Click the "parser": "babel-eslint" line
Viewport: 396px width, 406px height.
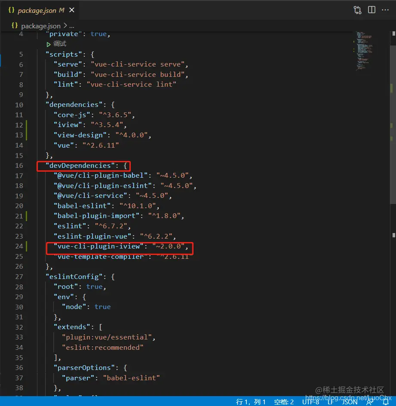pos(111,378)
